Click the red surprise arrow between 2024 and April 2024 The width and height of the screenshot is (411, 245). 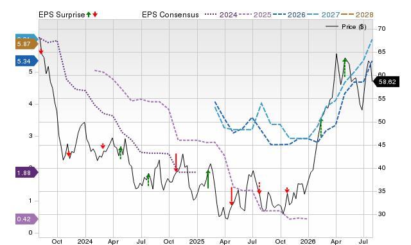(x=103, y=146)
